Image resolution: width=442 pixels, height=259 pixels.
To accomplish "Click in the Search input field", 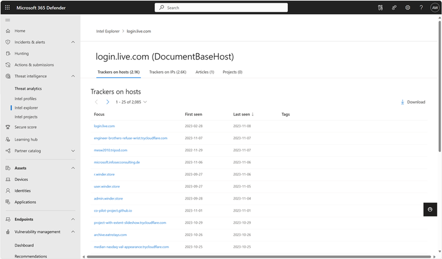I will pyautogui.click(x=222, y=8).
